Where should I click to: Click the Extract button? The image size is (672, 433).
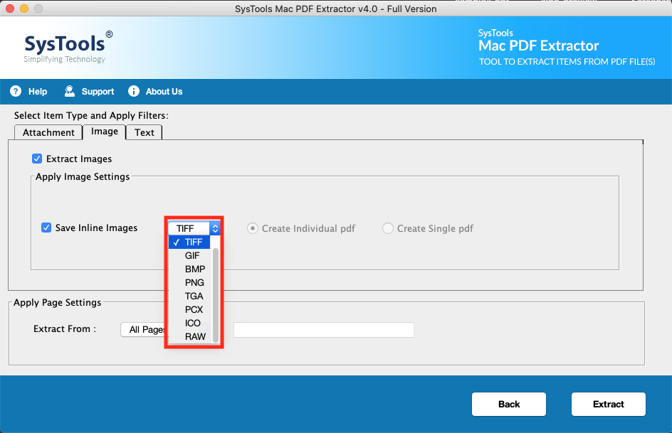point(608,405)
